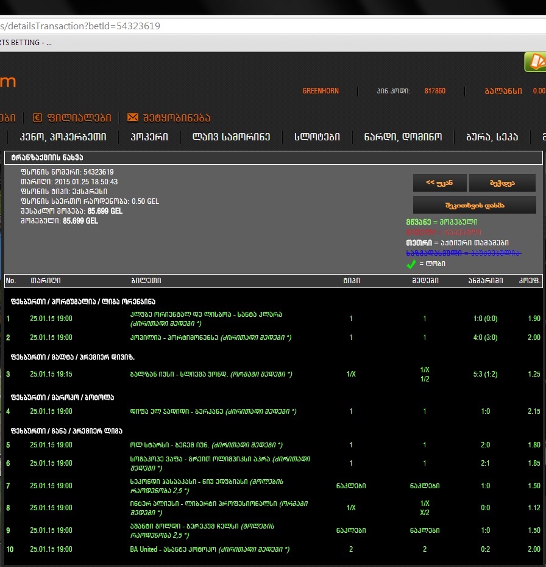Select ლაივ სამორინე in the navigation bar
This screenshot has height=567, width=546.
click(x=231, y=137)
